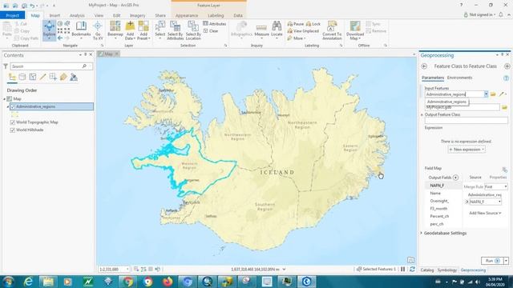Browse for Input Features folder icon

tap(493, 94)
